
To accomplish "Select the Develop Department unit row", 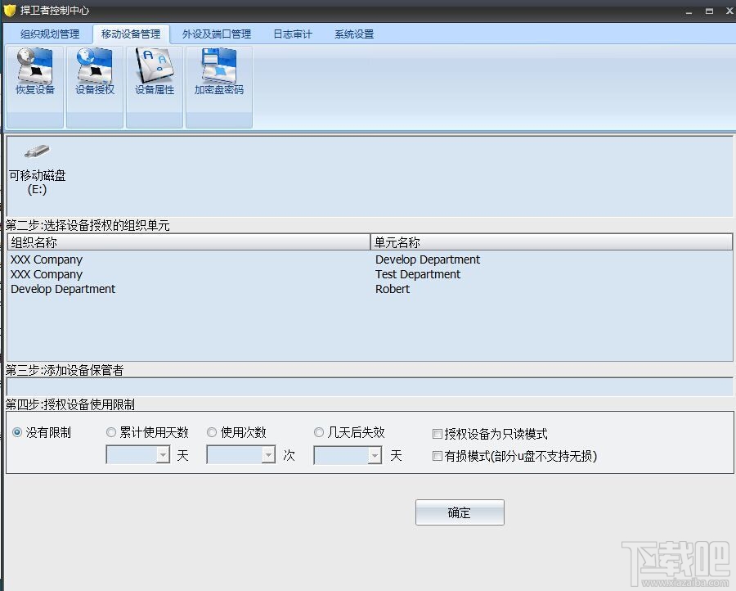I will (x=428, y=259).
